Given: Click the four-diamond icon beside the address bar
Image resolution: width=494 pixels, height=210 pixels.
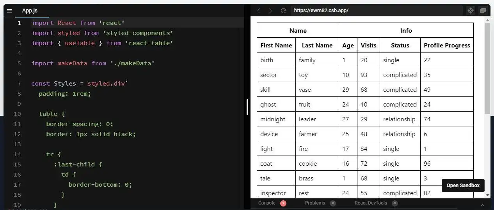Looking at the screenshot, I should [x=471, y=10].
